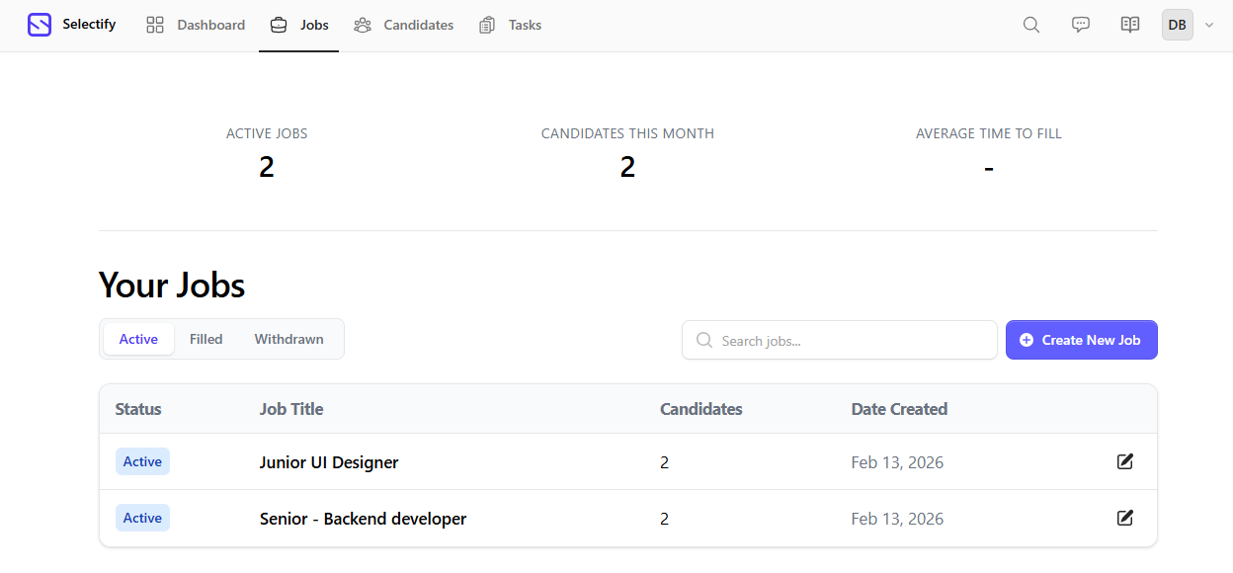Open the Jobs navigation item
1233x573 pixels.
299,25
